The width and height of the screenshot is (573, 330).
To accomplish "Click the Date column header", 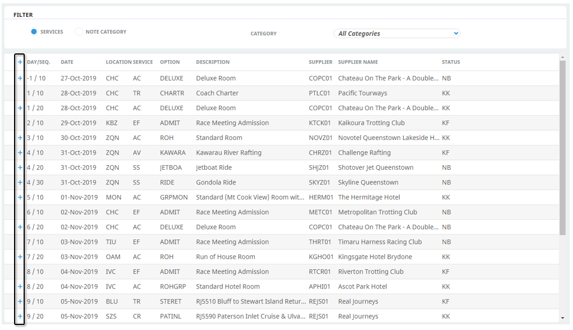I will click(x=67, y=62).
